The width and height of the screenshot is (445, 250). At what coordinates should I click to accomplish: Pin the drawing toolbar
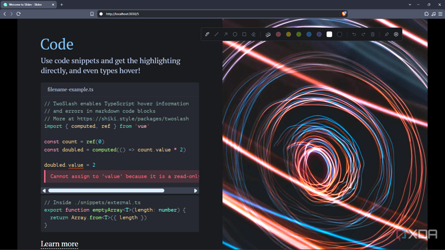[386, 34]
